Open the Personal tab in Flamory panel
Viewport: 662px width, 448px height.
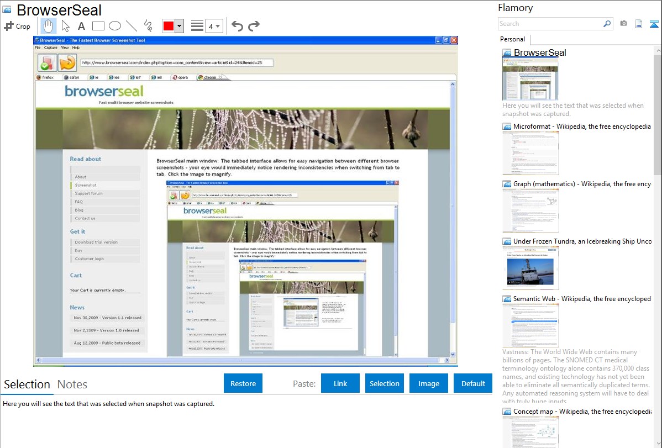coord(512,39)
